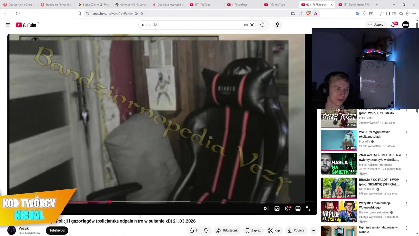Go forward with browser forward arrow
Image resolution: width=419 pixels, height=236 pixels.
11,13
